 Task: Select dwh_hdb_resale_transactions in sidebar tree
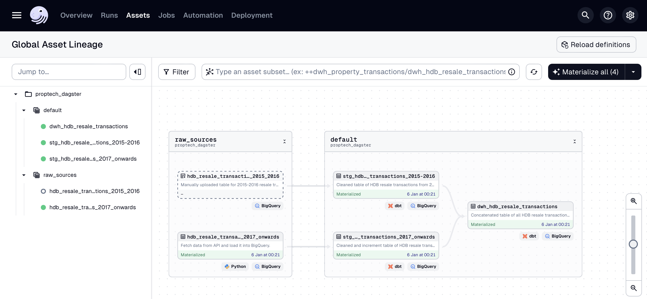pos(88,126)
